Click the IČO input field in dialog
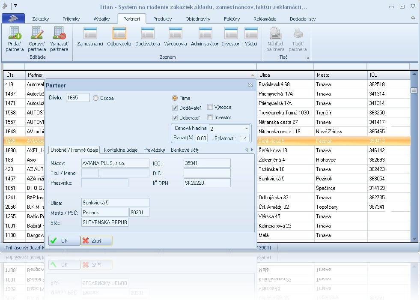The width and height of the screenshot is (420, 300). pos(207,163)
